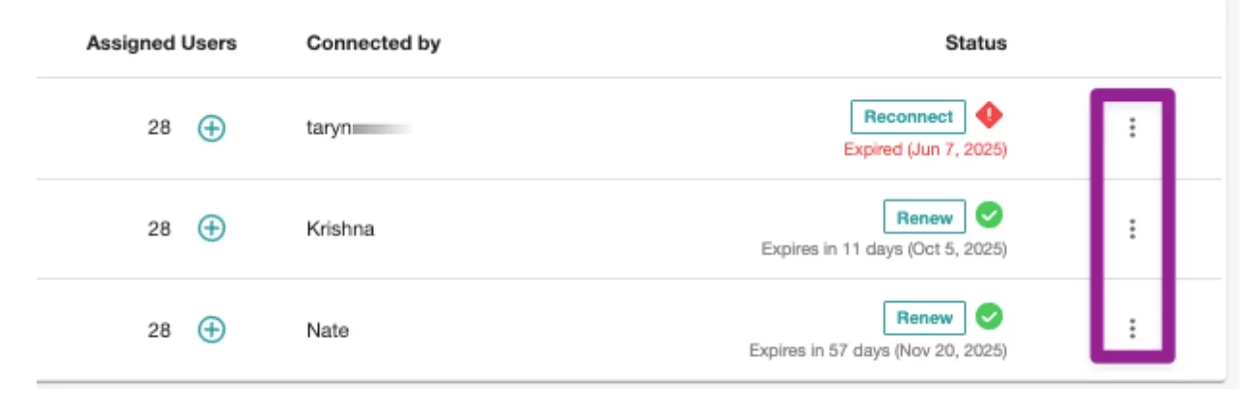
Task: Add assigned users in taryn's row
Action: pos(212,128)
